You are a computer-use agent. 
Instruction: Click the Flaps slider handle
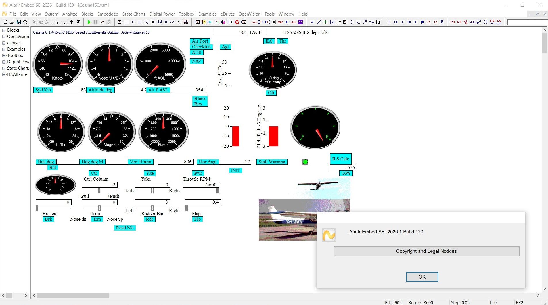click(x=187, y=208)
